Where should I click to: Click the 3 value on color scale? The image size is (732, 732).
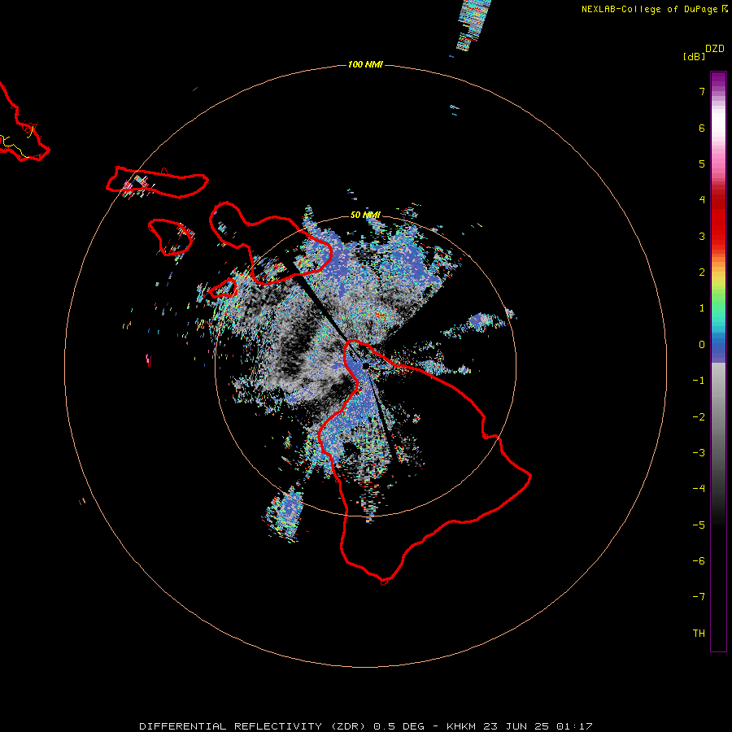(x=702, y=236)
